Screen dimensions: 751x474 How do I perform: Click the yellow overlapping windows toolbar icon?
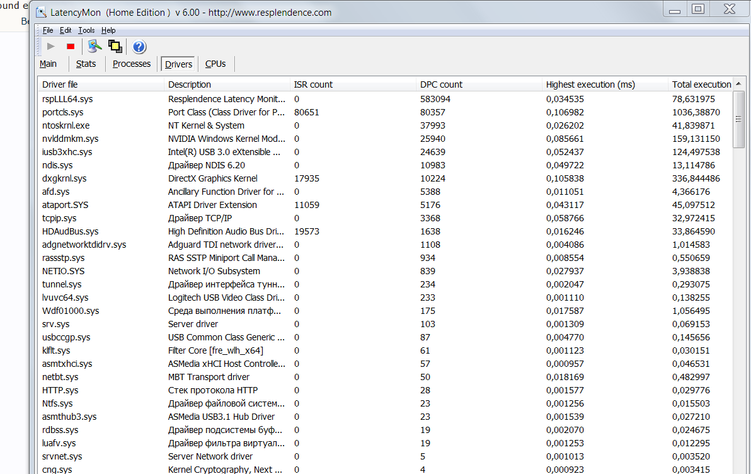coord(115,47)
